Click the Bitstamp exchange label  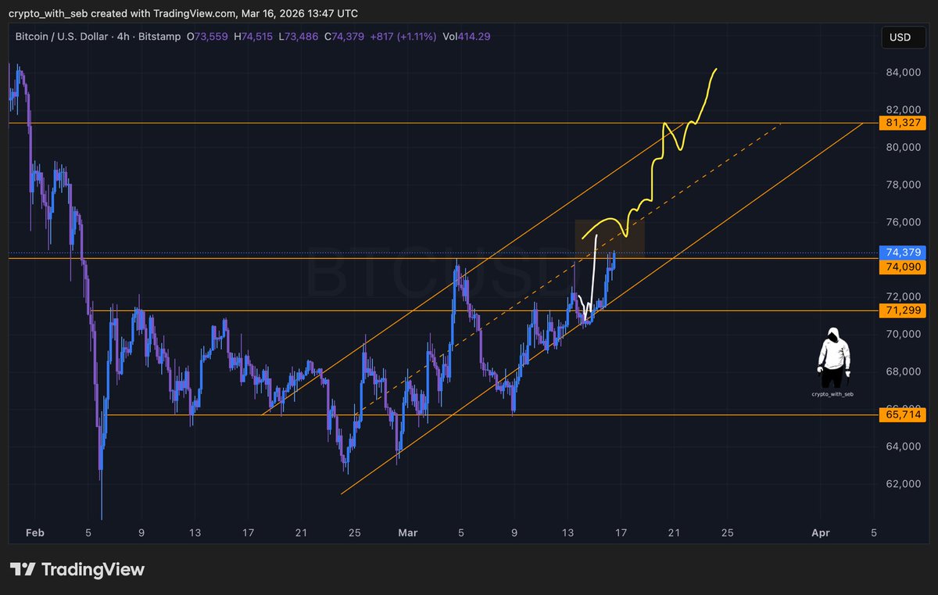click(x=159, y=37)
